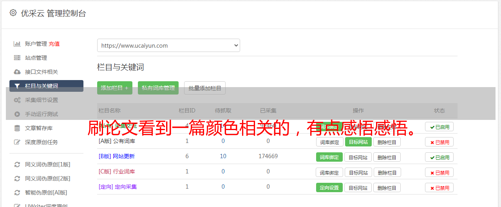Screen dimensions: 501x207
Task: Click the green 添加栏目 + button
Action: [x=115, y=88]
